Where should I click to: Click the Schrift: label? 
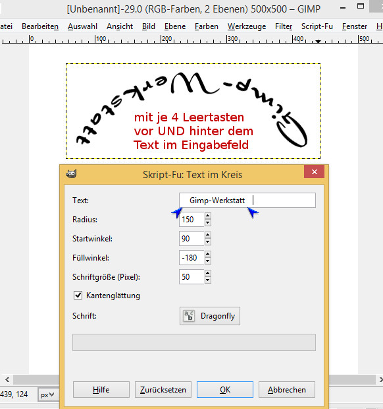click(84, 316)
